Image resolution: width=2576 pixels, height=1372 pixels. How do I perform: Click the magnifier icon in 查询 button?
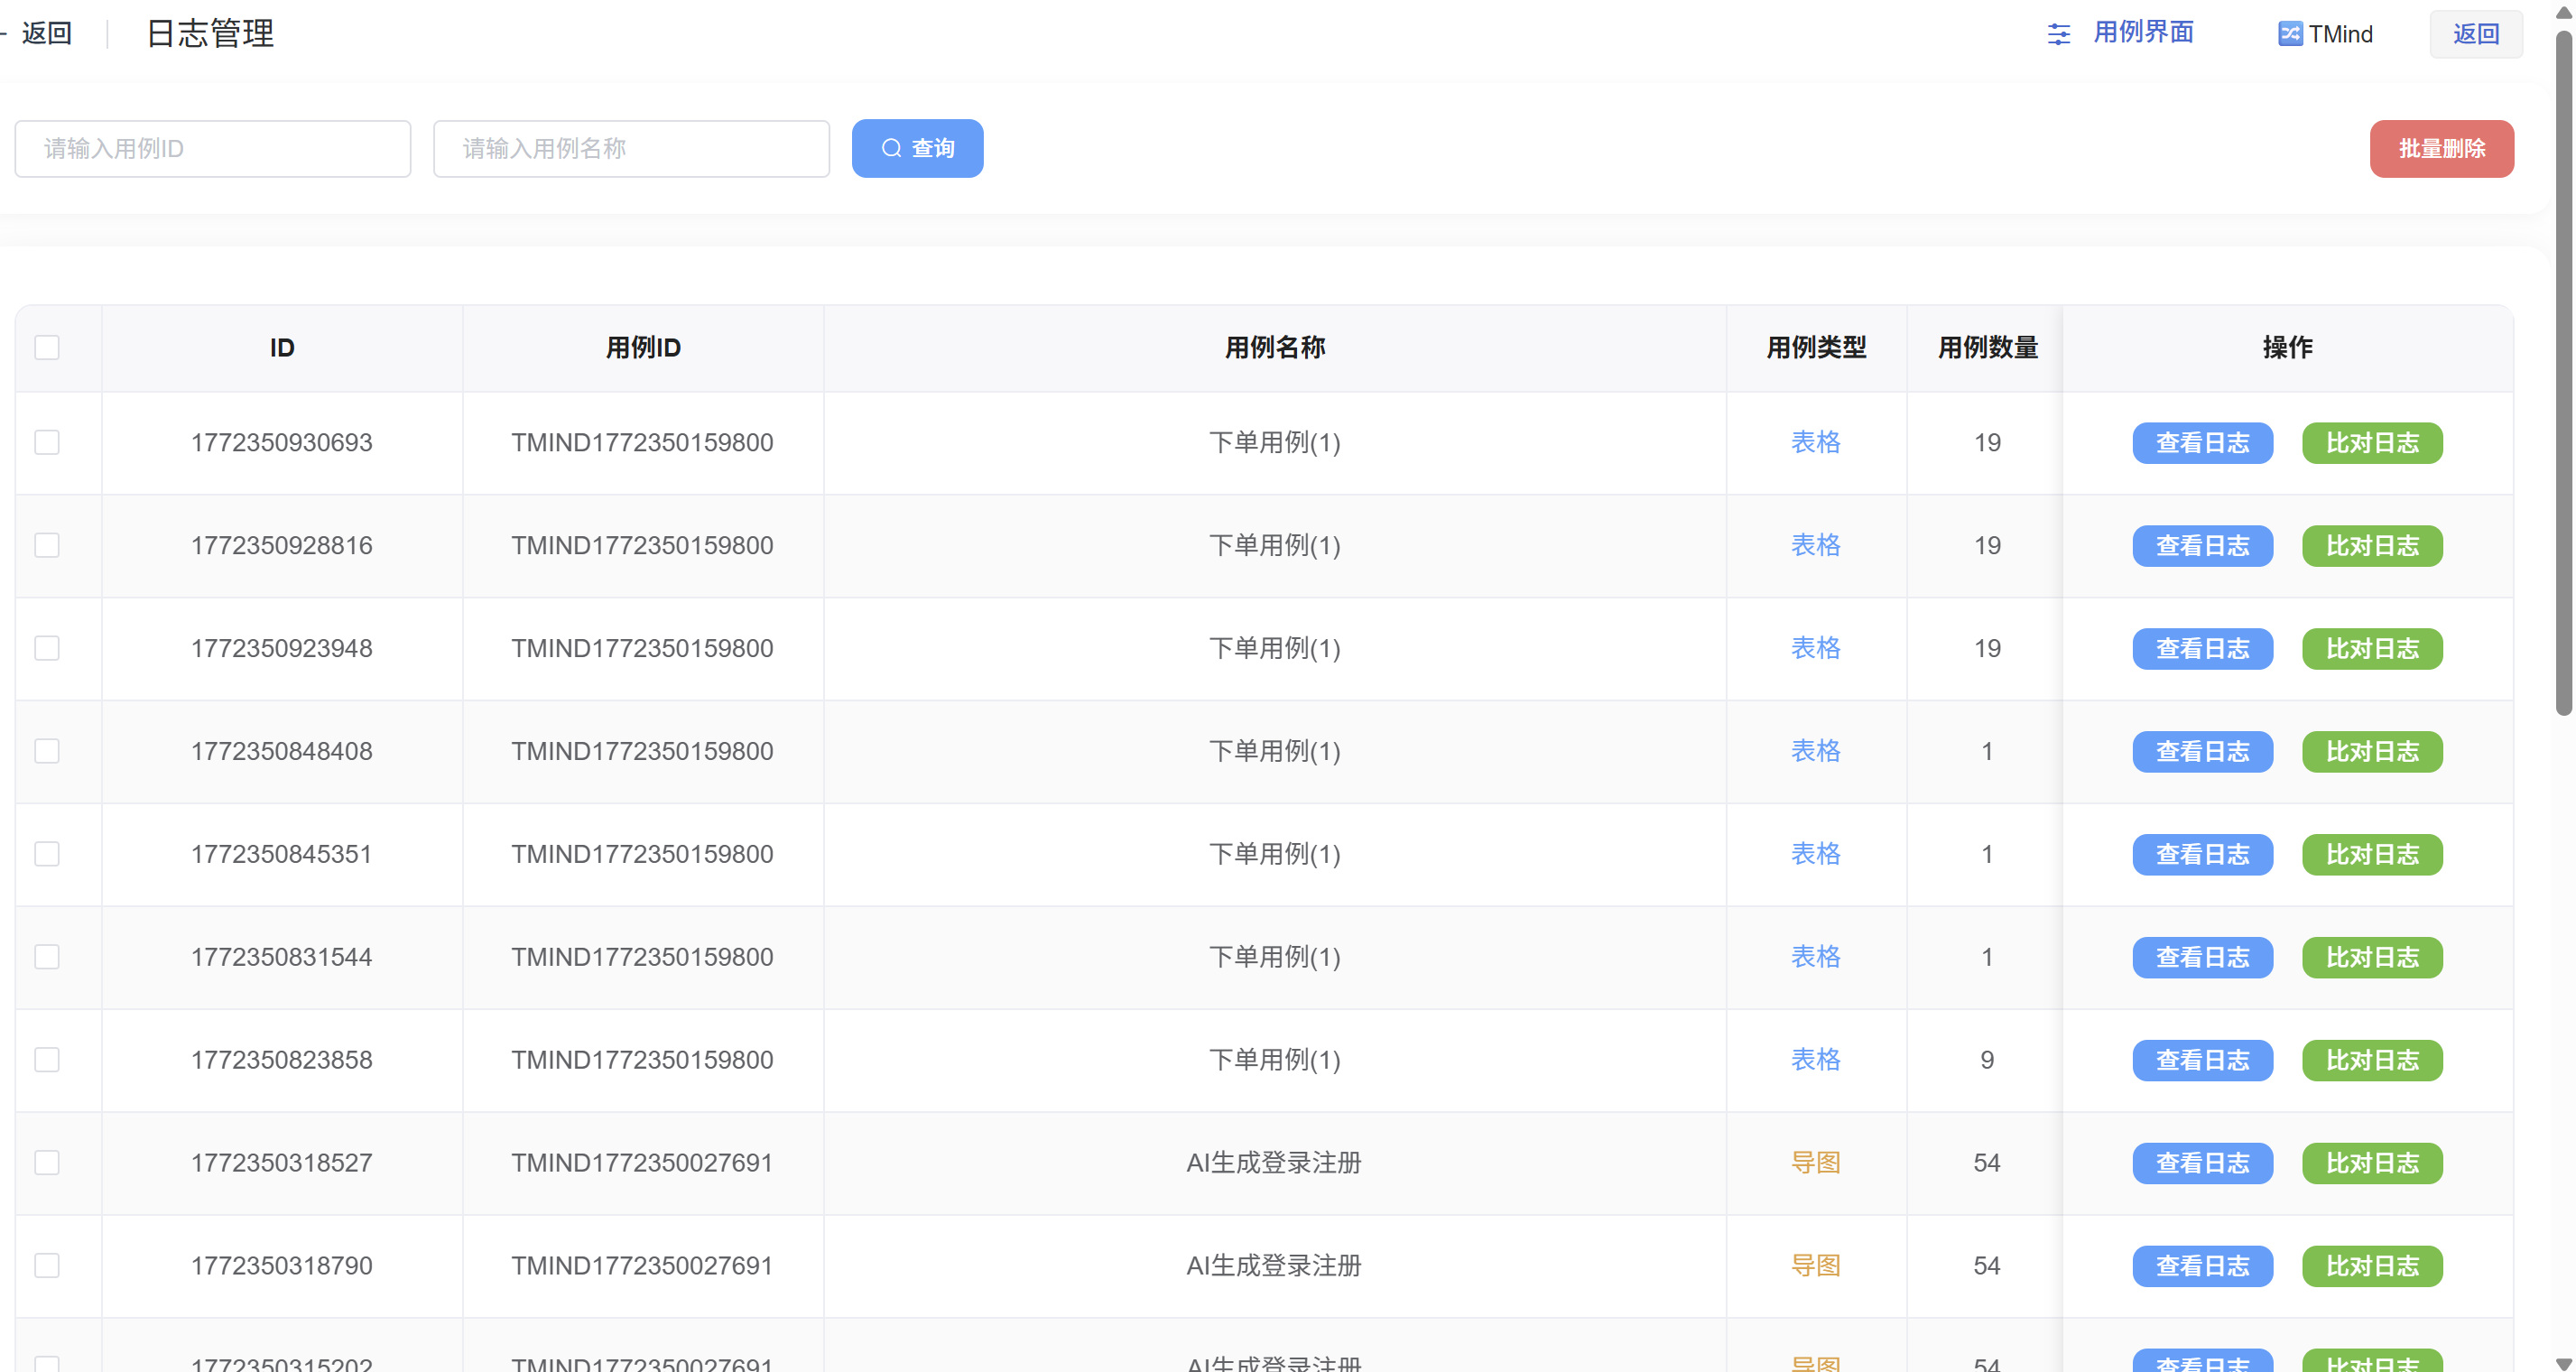pyautogui.click(x=891, y=148)
